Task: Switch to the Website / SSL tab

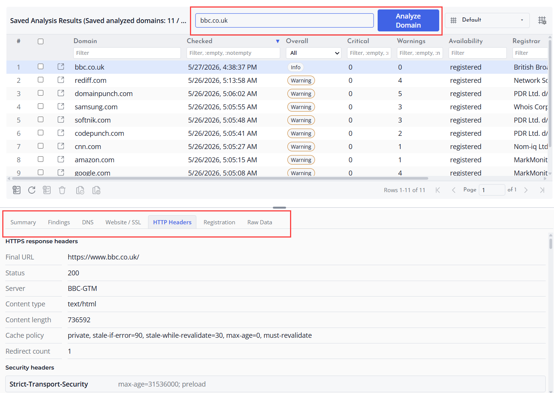Action: [x=123, y=222]
